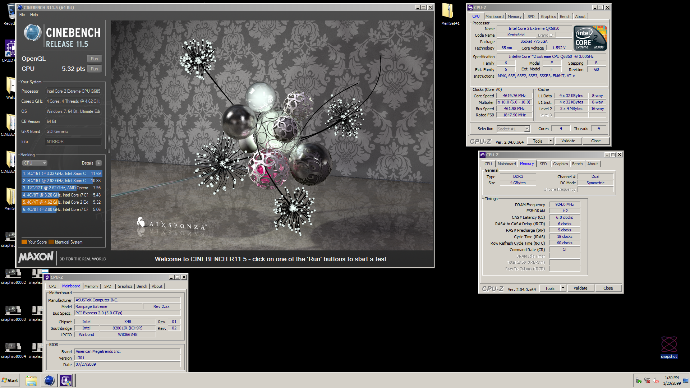Screen dimensions: 690x388
Task: Select ranking row 3 AMD Opteron 7.95
Action: tap(62, 188)
